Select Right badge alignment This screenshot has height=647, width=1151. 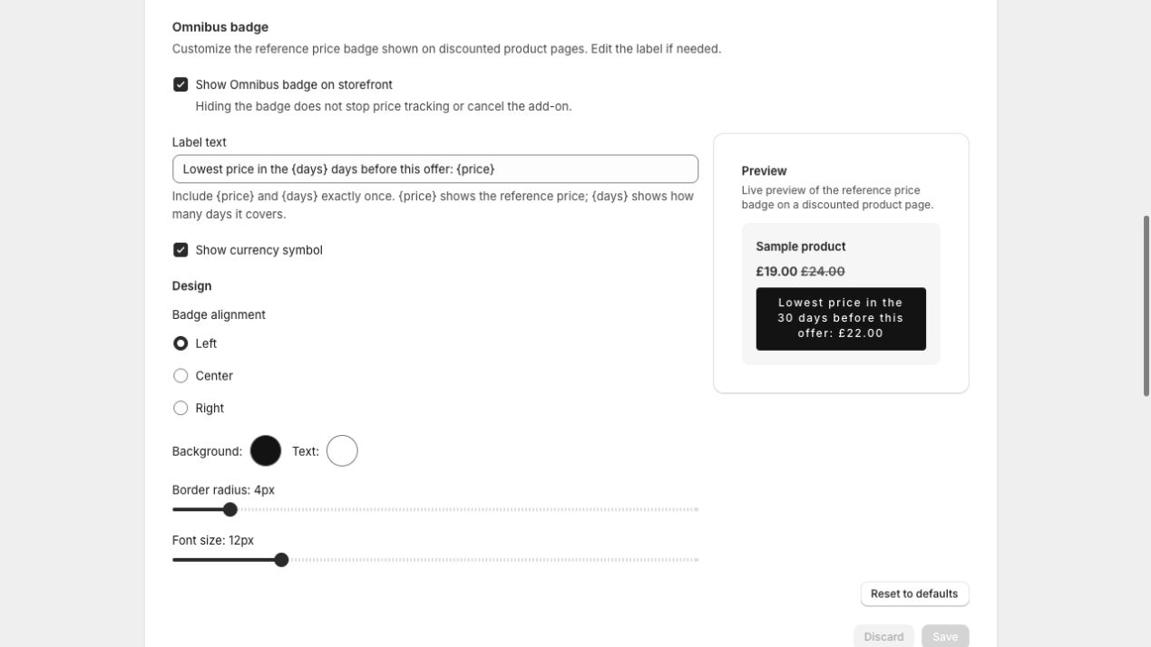click(180, 409)
